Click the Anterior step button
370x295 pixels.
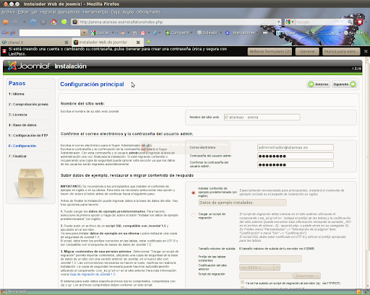coord(319,84)
